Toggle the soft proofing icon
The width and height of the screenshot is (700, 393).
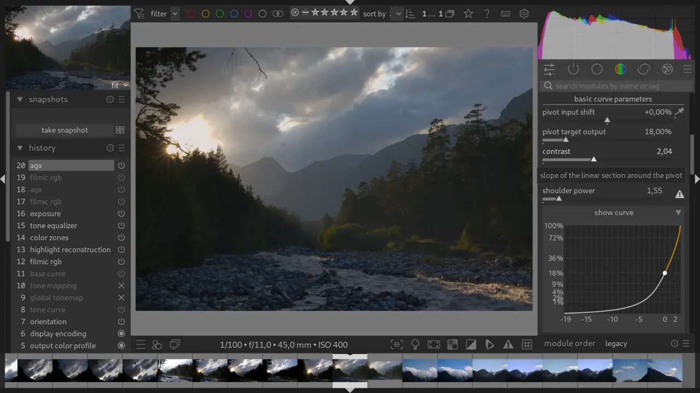[x=489, y=344]
